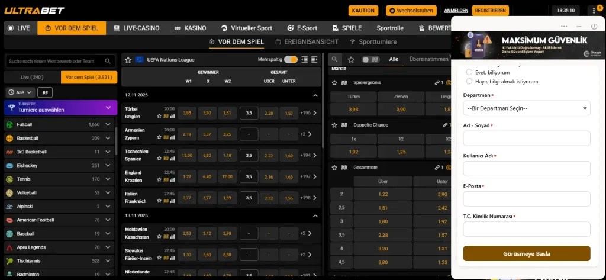Screen dimensions: 606x280
Task: Select 'Hayır, bilgi almak istiyorum' radio
Action: tap(469, 81)
